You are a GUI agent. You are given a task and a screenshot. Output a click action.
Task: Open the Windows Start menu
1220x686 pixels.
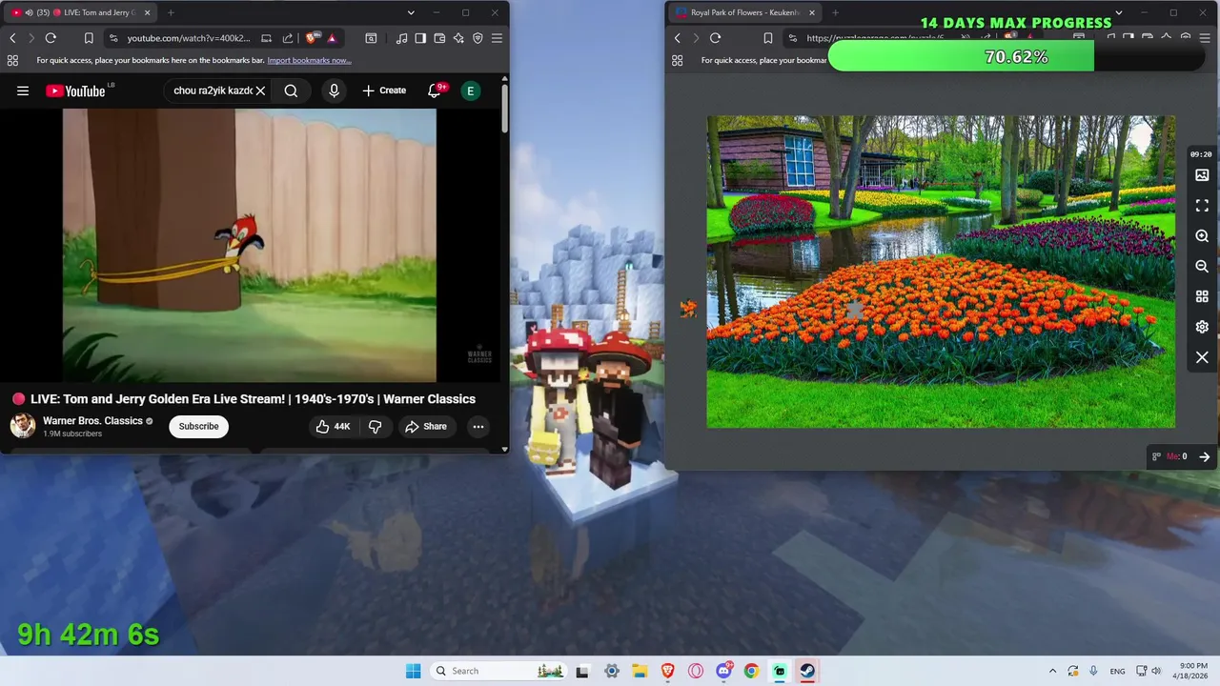pyautogui.click(x=413, y=671)
